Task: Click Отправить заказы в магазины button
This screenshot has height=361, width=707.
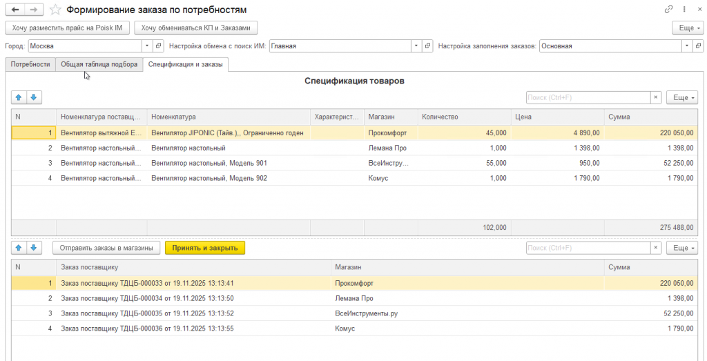Action: (x=106, y=247)
